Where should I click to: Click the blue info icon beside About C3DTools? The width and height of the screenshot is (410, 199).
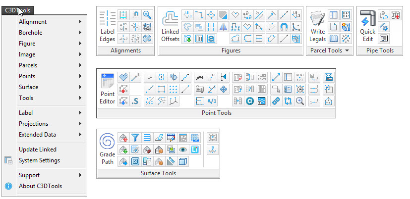coord(8,186)
